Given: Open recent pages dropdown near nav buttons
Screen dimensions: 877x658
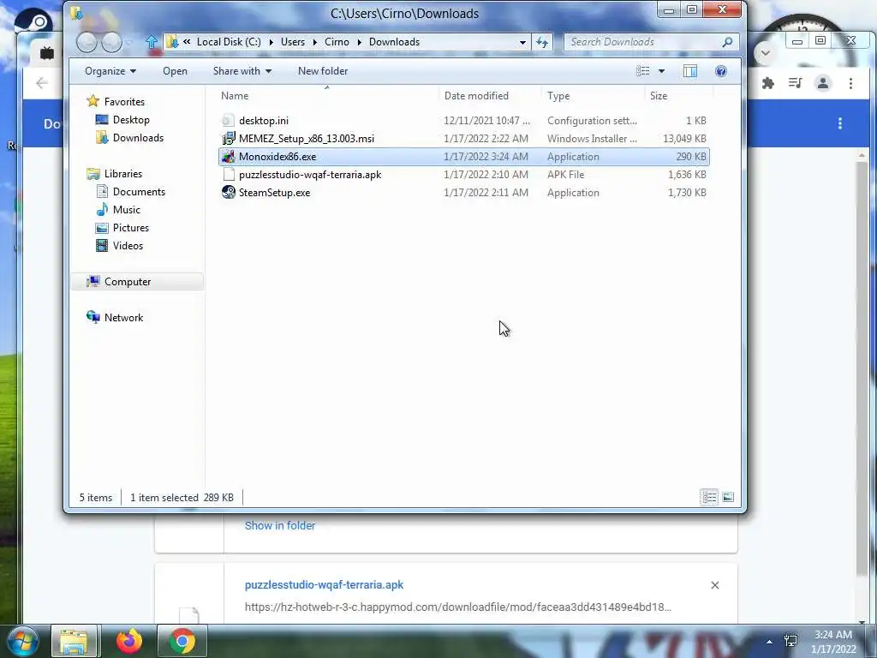Looking at the screenshot, I should [129, 43].
